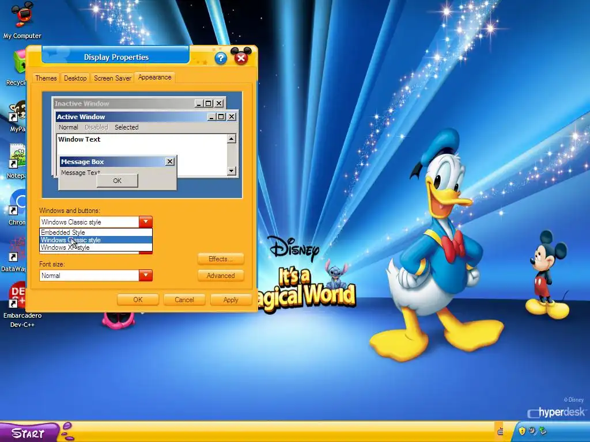Open the Screen Saver tab

(x=112, y=78)
